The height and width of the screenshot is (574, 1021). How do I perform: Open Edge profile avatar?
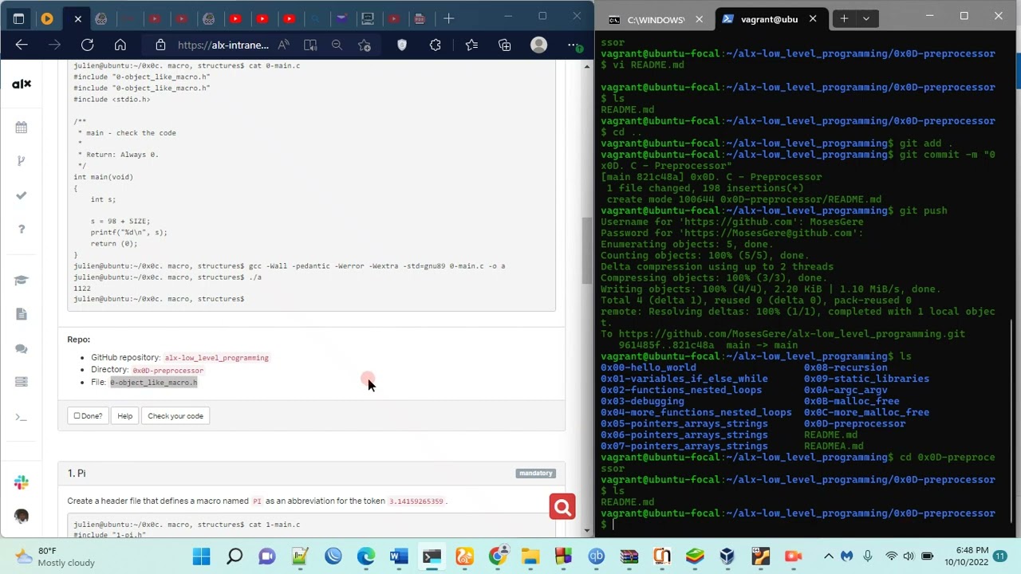tap(539, 45)
